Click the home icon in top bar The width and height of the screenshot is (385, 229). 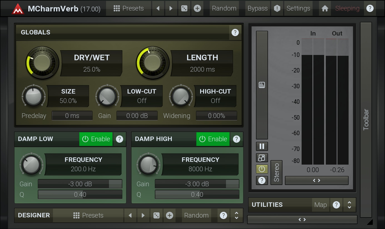[x=325, y=9]
